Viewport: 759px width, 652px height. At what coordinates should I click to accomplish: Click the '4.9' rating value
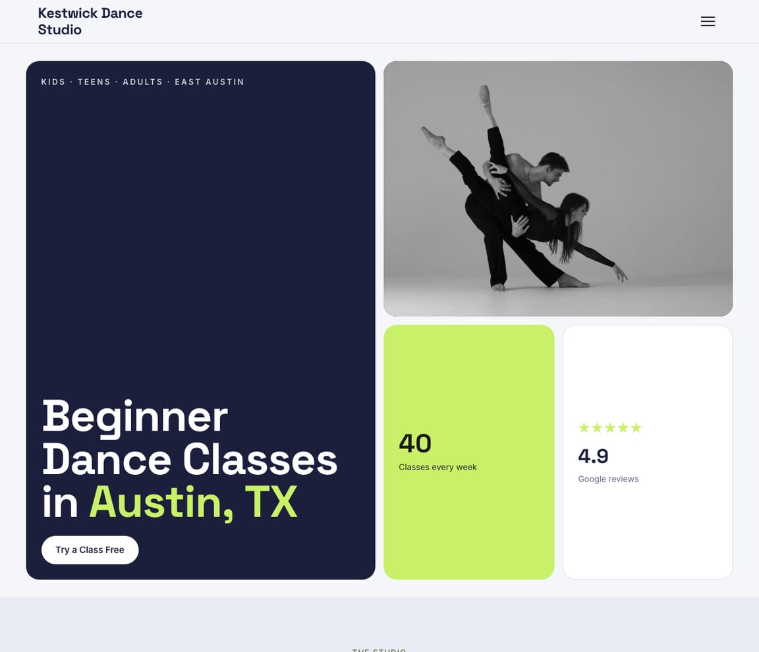593,456
